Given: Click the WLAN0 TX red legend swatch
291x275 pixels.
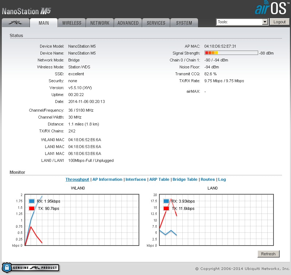Looking at the screenshot, I should click(x=32, y=208).
